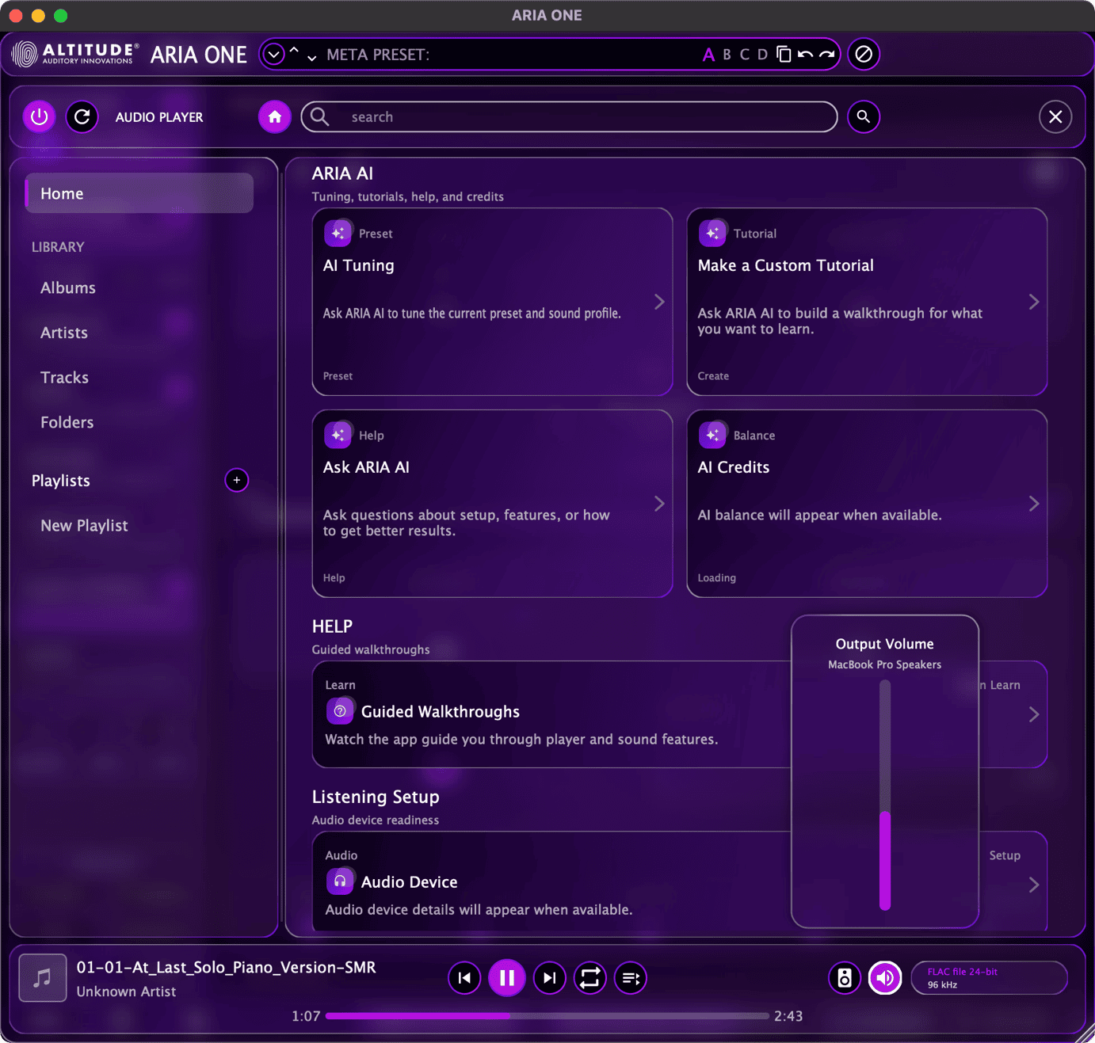Click the round search button
Viewport: 1095px width, 1043px height.
click(864, 117)
